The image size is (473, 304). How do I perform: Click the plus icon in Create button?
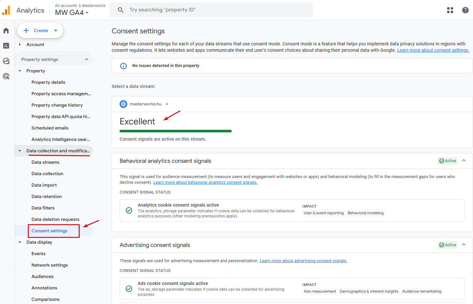26,30
